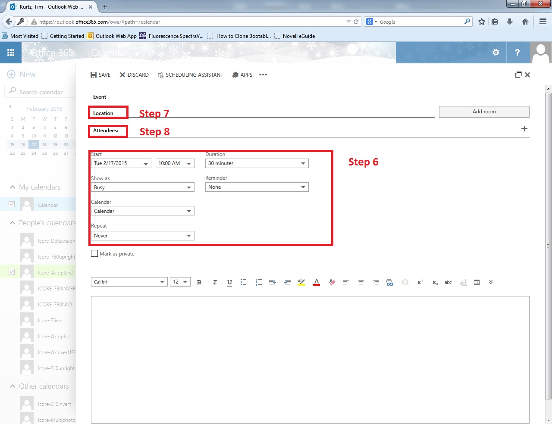This screenshot has height=424, width=552.
Task: Click inside the event body text area
Action: pos(310,359)
